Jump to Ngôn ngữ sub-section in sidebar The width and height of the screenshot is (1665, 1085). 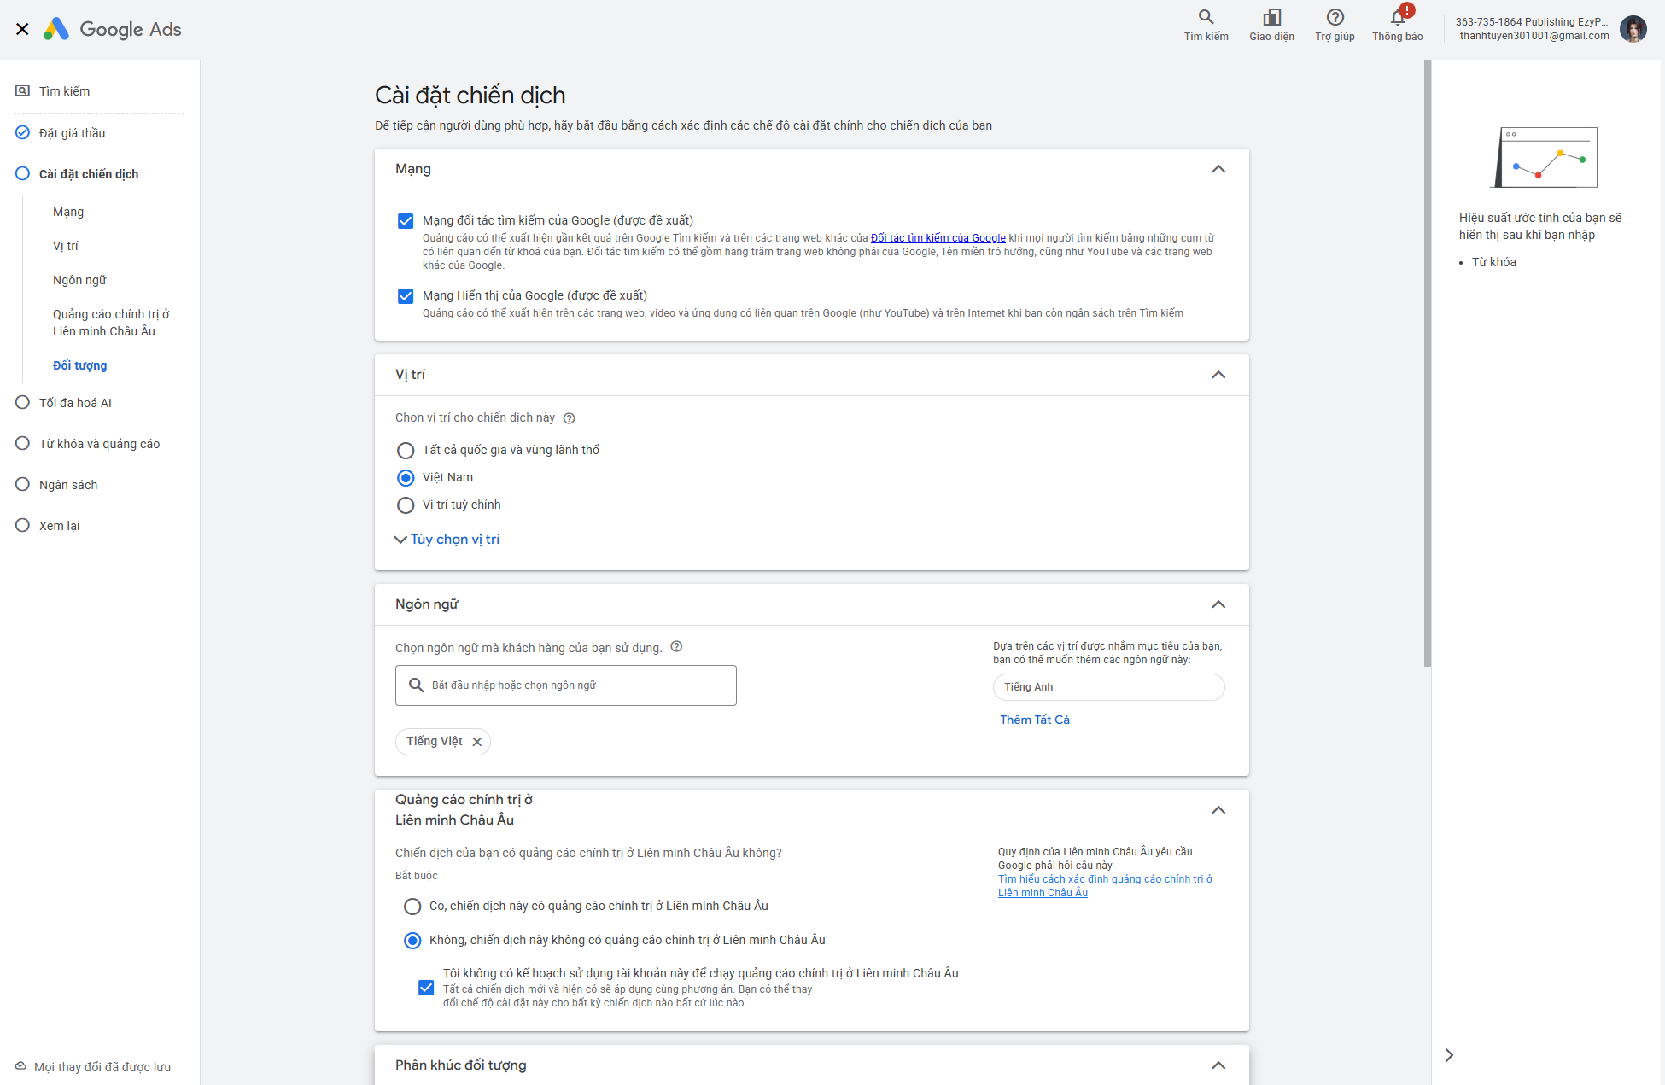pos(79,280)
